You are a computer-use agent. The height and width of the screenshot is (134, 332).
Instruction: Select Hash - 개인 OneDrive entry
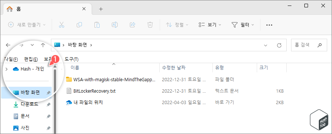(32, 69)
